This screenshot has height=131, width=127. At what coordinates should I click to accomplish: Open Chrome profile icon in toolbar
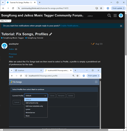tap(108, 8)
